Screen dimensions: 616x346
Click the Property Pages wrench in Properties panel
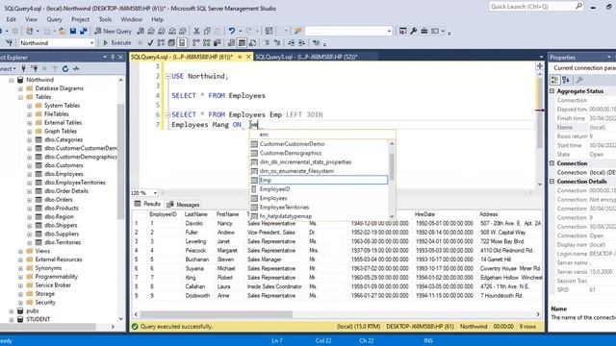click(579, 80)
